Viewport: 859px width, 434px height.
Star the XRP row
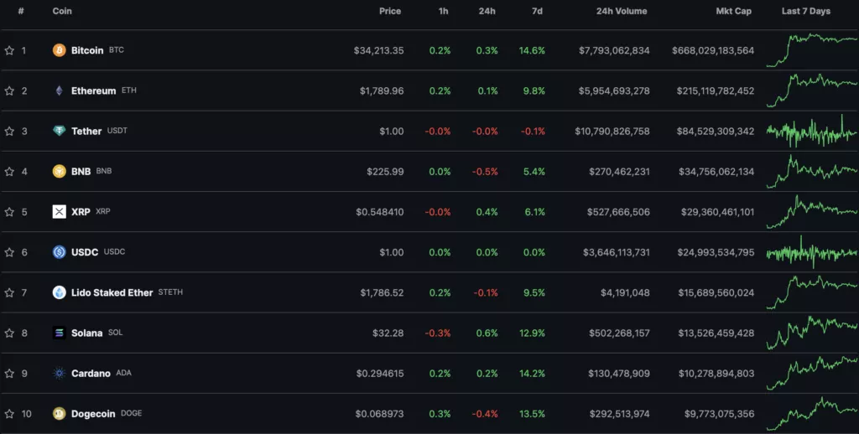(9, 212)
